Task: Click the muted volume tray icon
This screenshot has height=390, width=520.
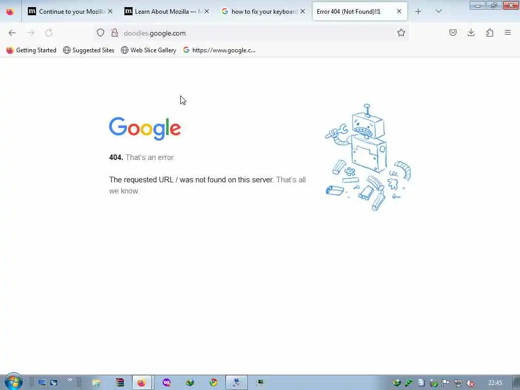Action: click(470, 383)
